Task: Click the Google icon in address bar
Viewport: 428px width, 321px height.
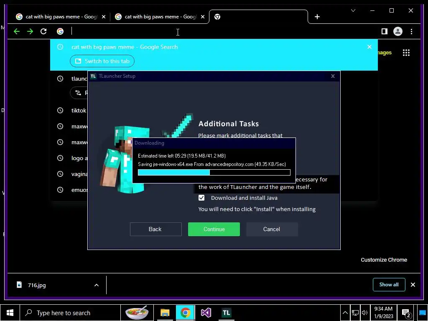Action: (x=60, y=31)
